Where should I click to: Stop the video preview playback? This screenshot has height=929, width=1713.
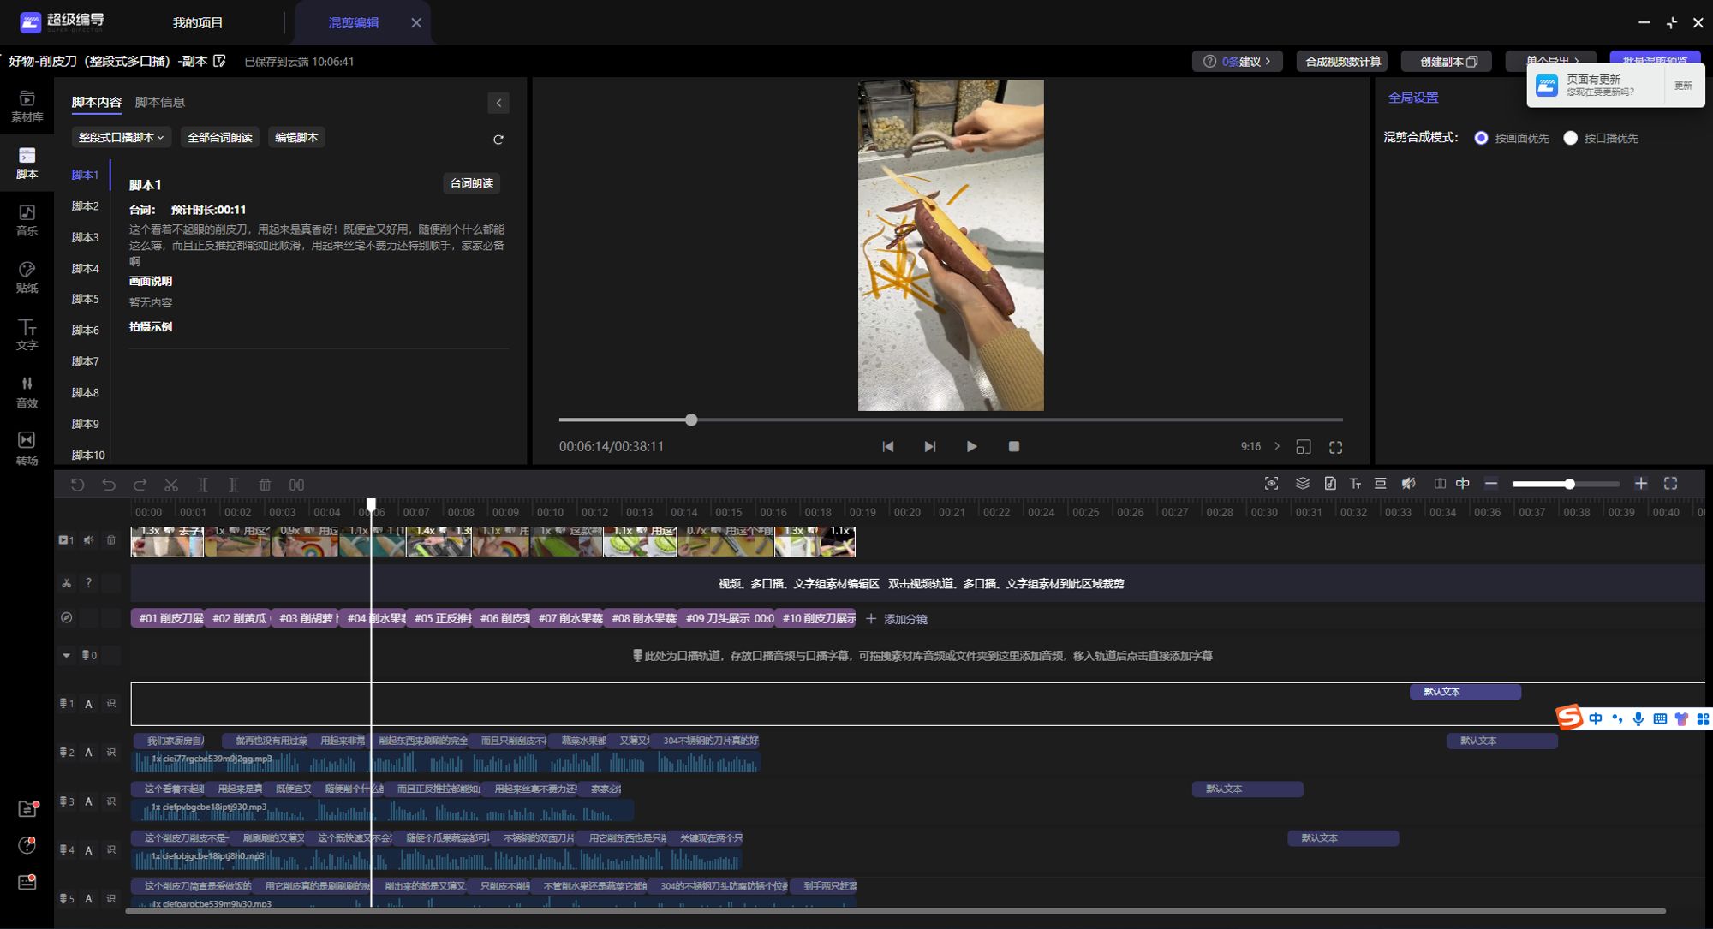click(x=1014, y=447)
